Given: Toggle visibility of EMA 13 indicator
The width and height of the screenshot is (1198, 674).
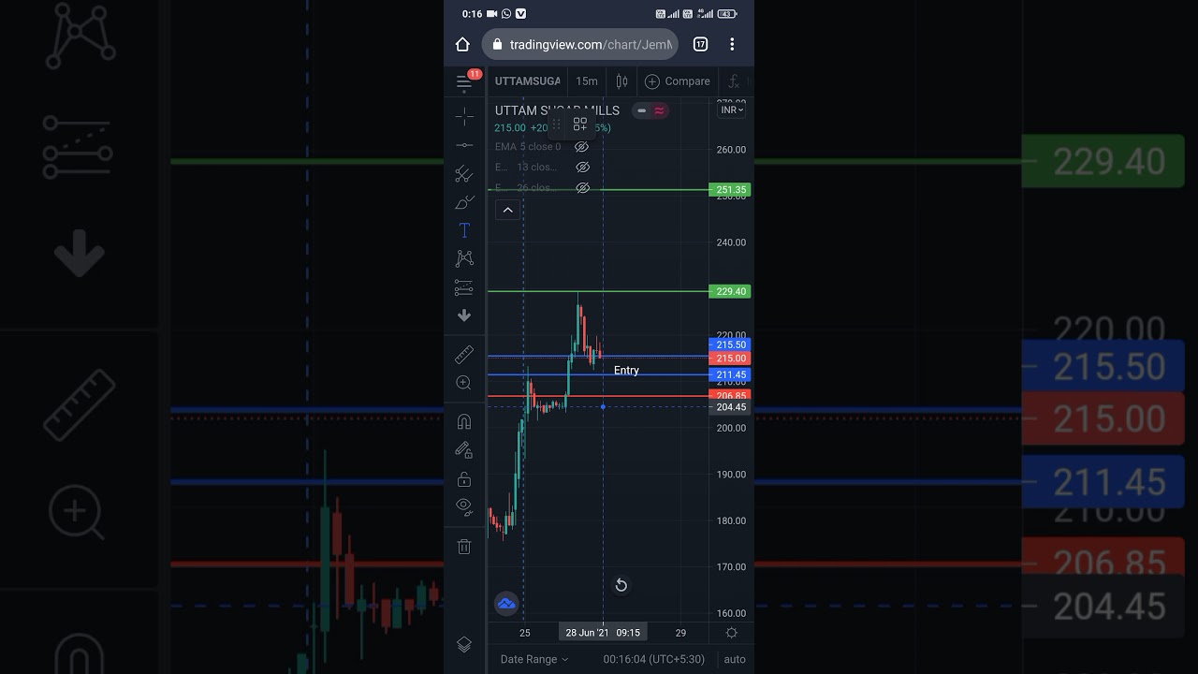Looking at the screenshot, I should [x=582, y=167].
